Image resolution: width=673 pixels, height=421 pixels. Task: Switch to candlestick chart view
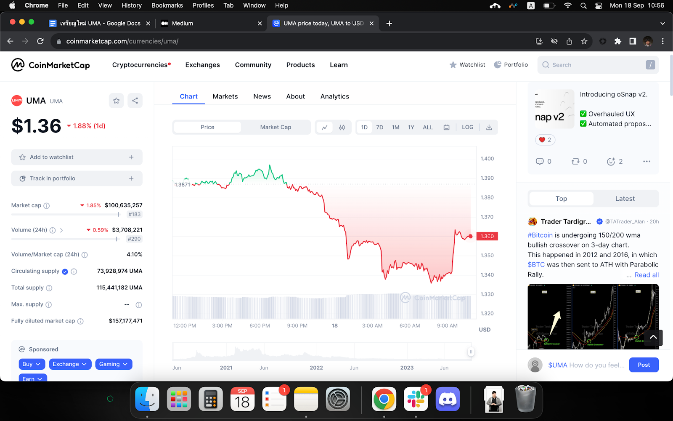(342, 127)
